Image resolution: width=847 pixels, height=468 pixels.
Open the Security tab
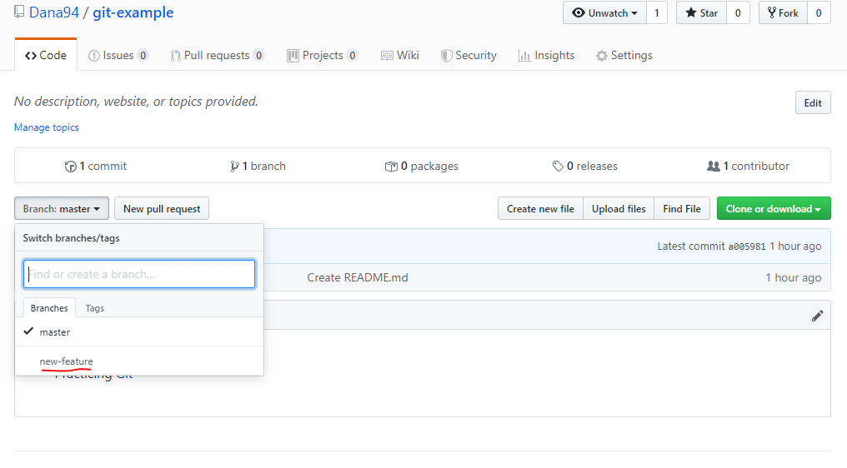[x=469, y=55]
